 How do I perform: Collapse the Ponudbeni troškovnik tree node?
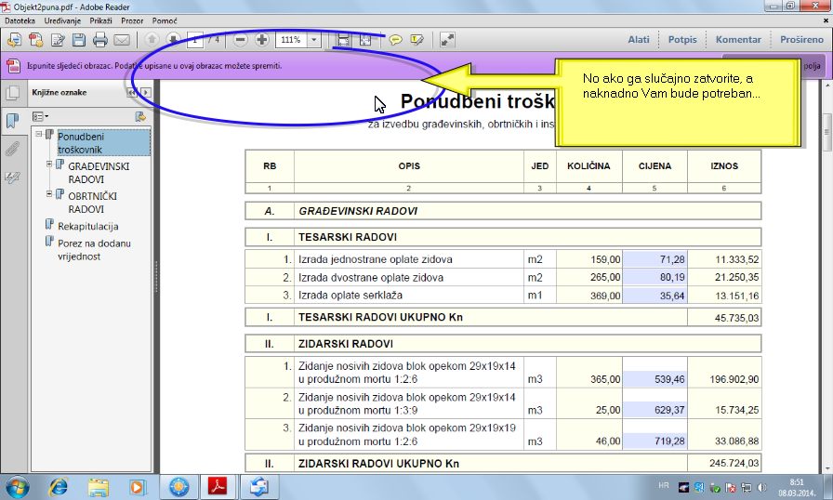point(39,134)
